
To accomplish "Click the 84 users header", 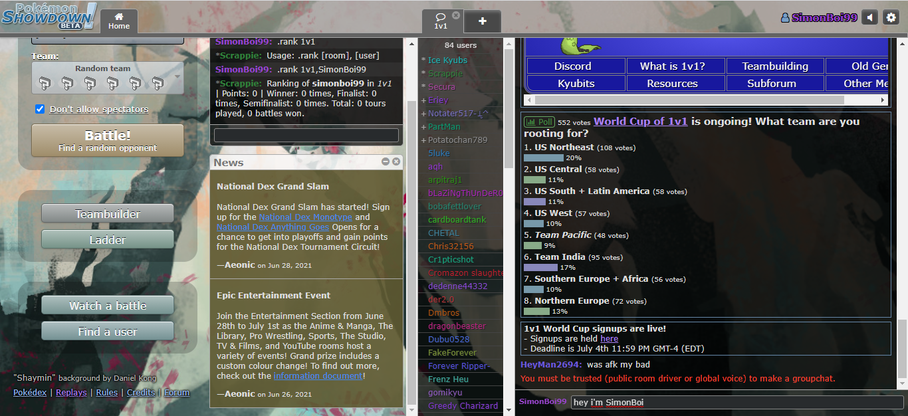I will (x=460, y=45).
